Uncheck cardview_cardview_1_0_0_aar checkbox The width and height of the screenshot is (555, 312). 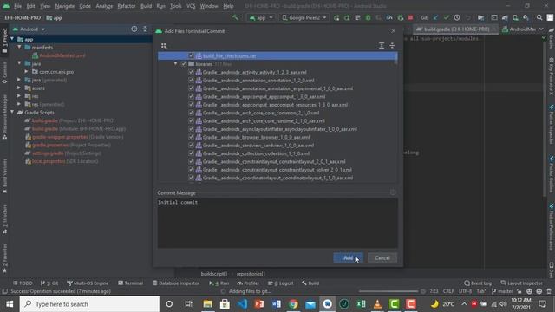[191, 146]
